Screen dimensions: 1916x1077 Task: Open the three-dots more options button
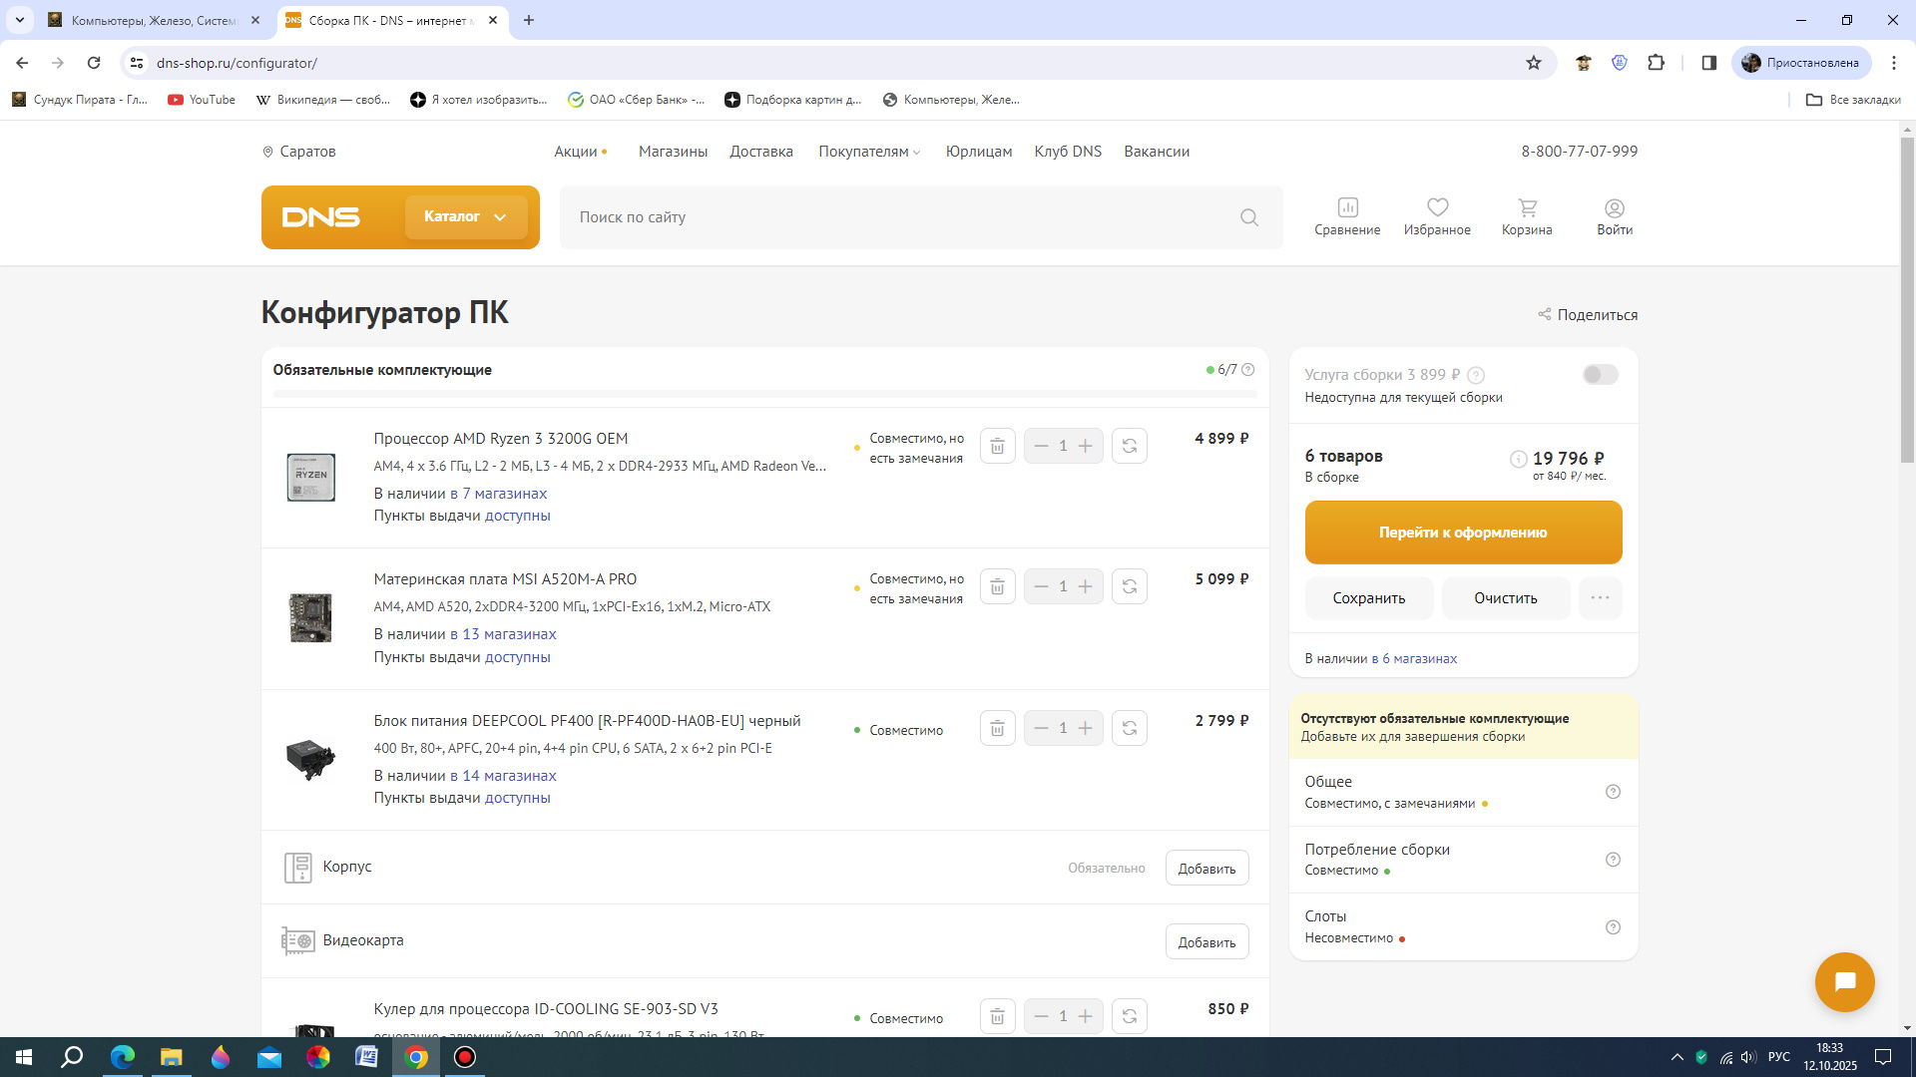[x=1600, y=597]
